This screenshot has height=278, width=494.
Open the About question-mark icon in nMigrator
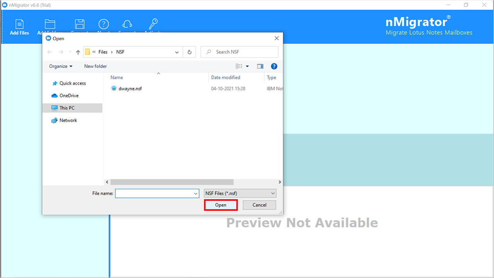click(103, 24)
